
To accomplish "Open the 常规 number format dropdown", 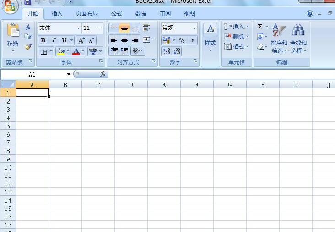I will click(x=194, y=28).
